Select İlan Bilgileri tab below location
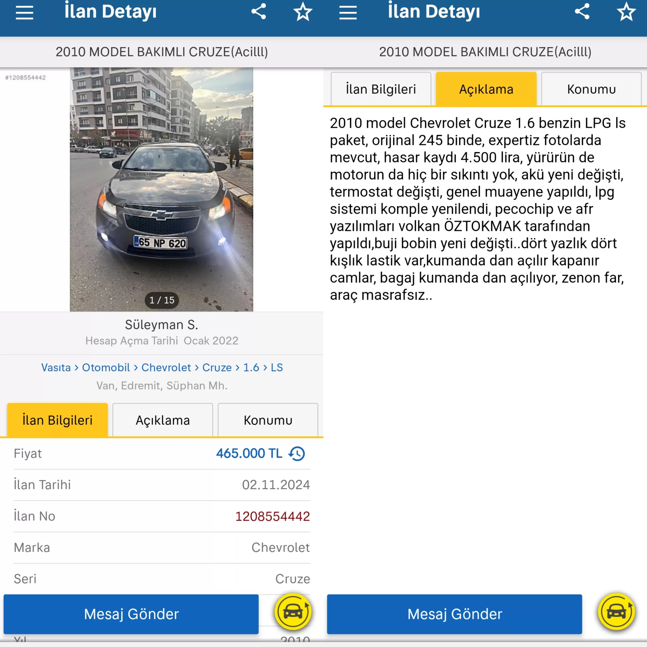This screenshot has height=647, width=647. [x=57, y=420]
